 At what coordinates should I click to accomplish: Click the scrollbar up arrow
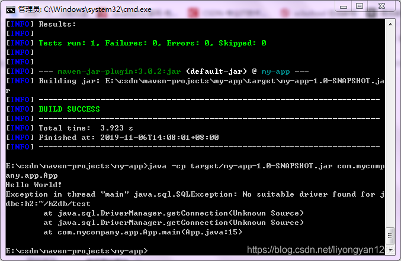tap(390, 24)
